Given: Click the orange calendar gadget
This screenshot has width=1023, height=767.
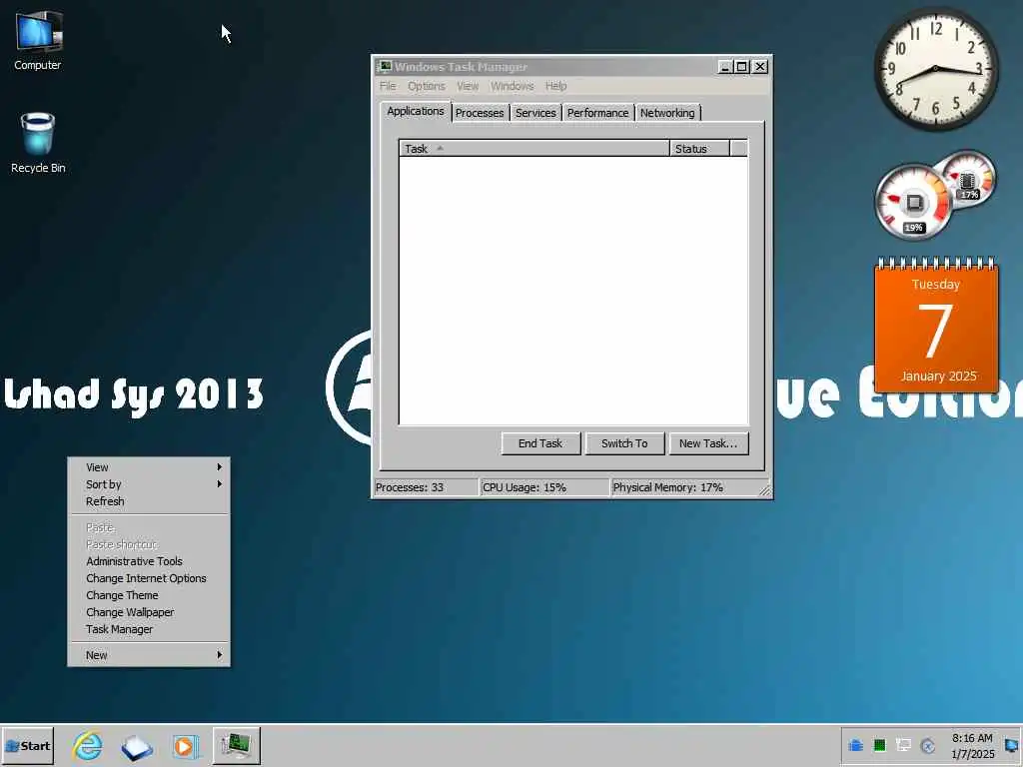Looking at the screenshot, I should pyautogui.click(x=936, y=325).
